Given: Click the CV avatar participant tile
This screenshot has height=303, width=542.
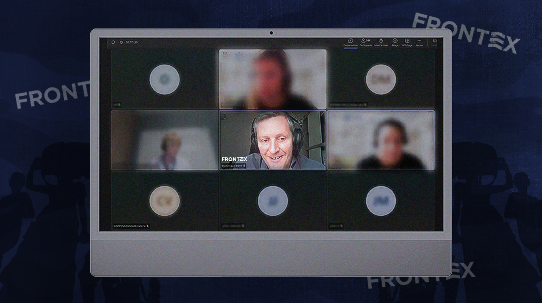Looking at the screenshot, I should point(164,201).
